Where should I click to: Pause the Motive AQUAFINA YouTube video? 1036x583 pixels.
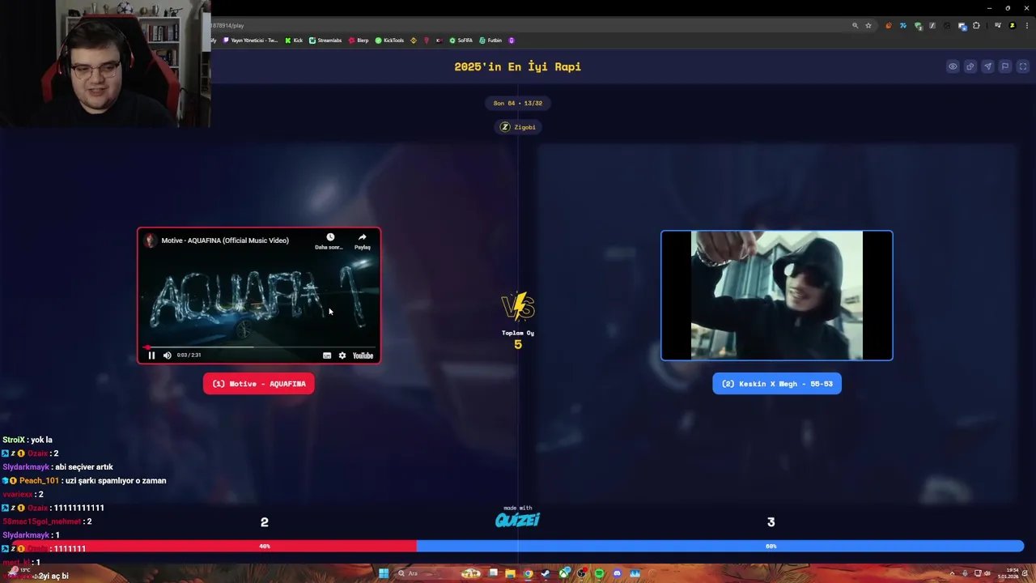coord(151,355)
